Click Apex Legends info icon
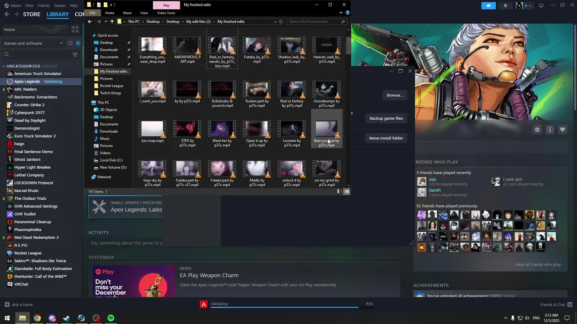The height and width of the screenshot is (324, 577). (x=550, y=130)
